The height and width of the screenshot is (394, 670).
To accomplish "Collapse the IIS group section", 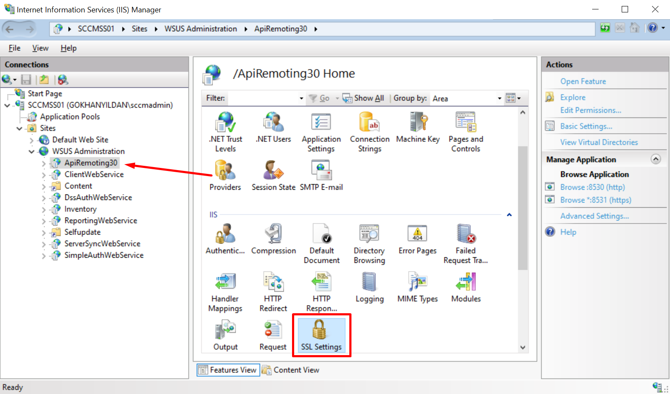I will pos(509,215).
